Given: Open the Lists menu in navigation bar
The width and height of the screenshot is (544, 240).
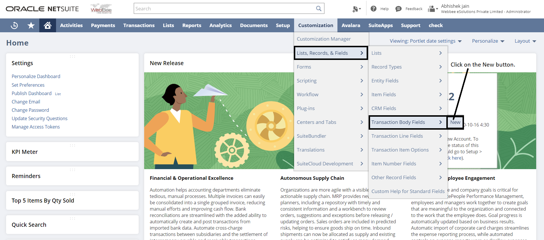Looking at the screenshot, I should pos(168,25).
